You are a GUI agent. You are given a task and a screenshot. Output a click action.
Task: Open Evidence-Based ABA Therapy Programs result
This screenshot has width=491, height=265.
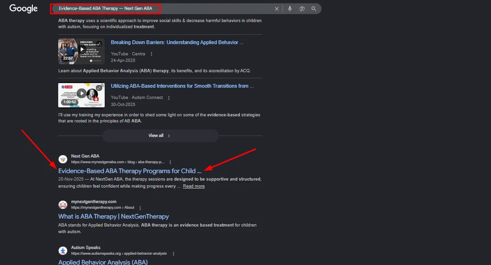(130, 171)
